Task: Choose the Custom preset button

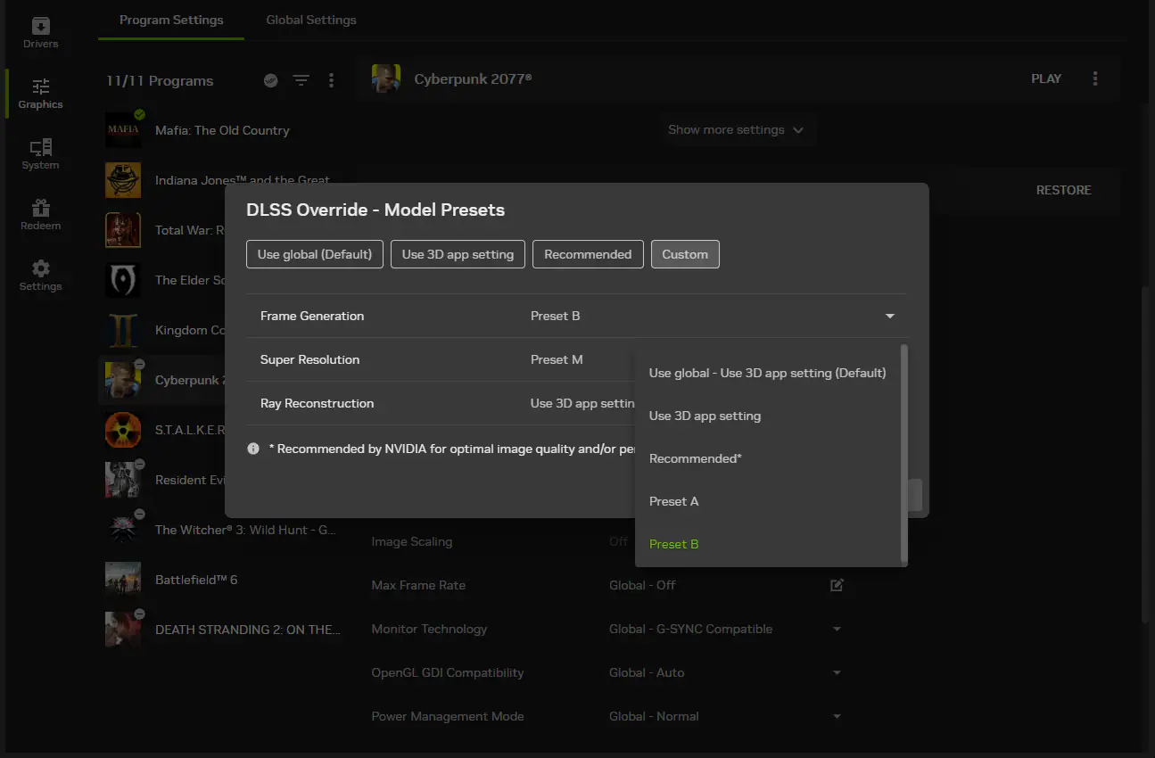Action: (x=685, y=254)
